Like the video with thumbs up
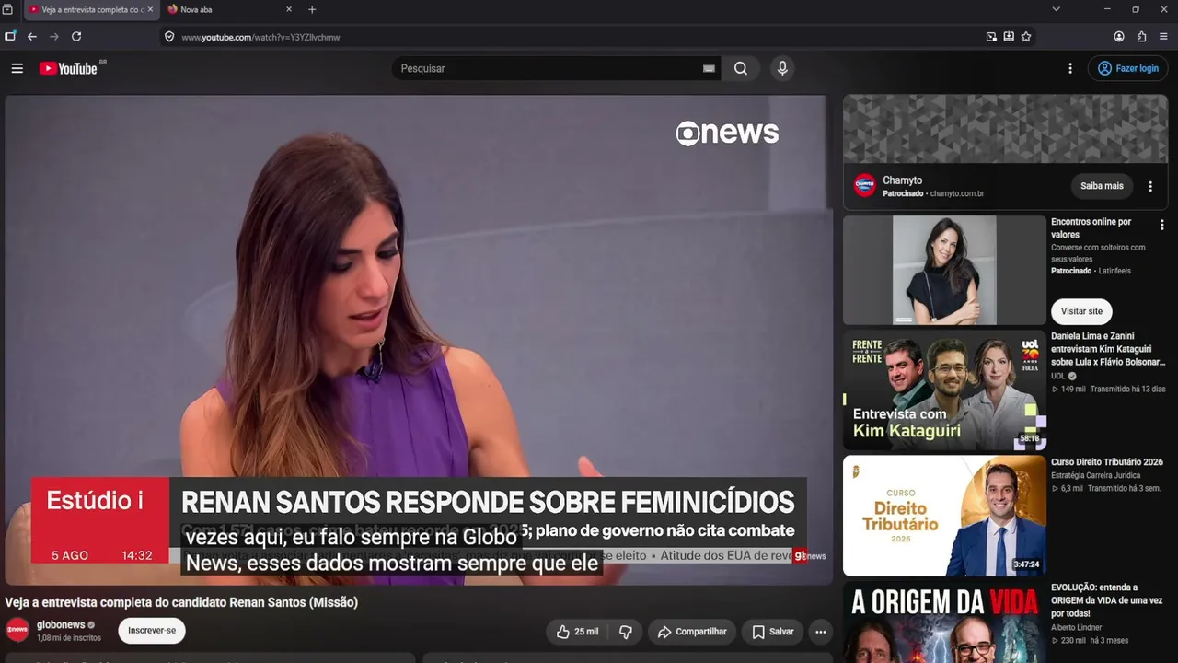 tap(578, 632)
